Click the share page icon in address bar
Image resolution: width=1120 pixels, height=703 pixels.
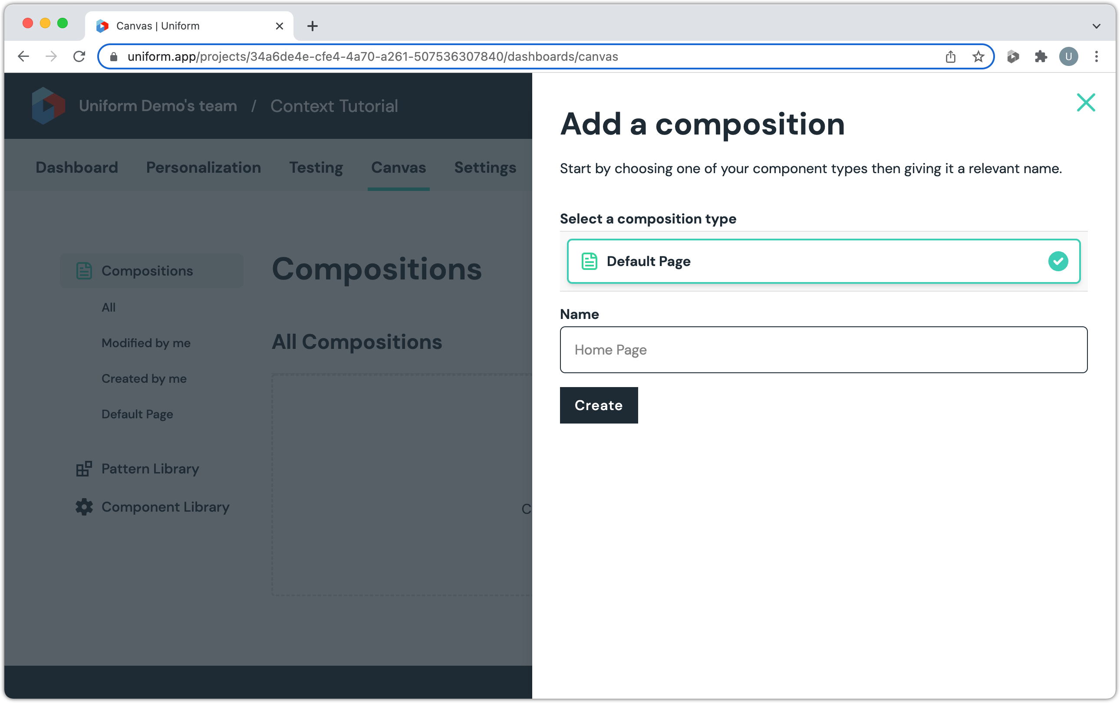950,57
